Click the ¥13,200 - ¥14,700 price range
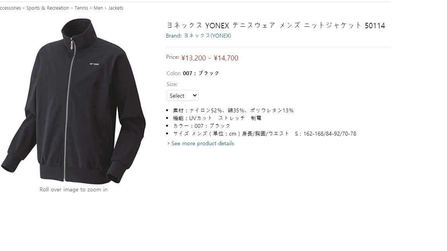The image size is (447, 251). [x=210, y=58]
